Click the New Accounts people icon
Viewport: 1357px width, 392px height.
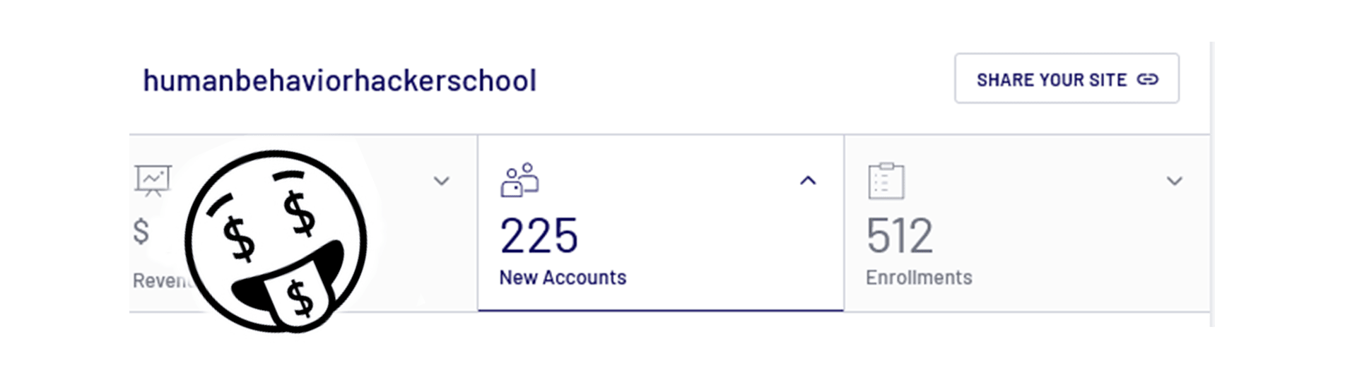pyautogui.click(x=519, y=180)
